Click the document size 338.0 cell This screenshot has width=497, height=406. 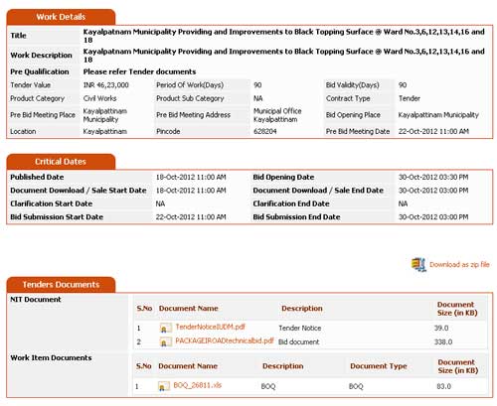pos(443,341)
